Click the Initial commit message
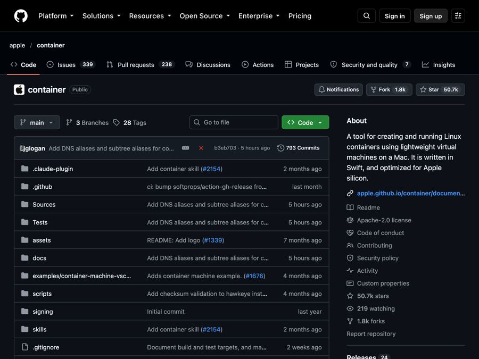The height and width of the screenshot is (359, 479). click(x=166, y=312)
